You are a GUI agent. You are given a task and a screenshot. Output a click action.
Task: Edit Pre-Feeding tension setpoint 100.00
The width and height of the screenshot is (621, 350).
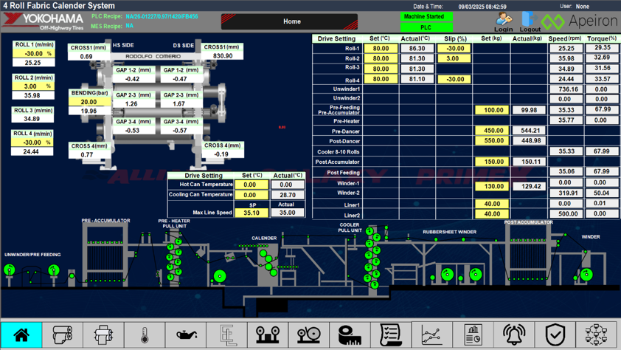(x=491, y=110)
